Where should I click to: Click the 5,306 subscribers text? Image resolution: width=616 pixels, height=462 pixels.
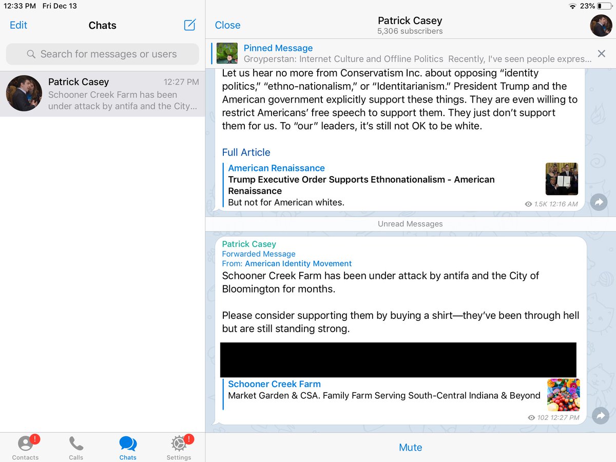click(x=410, y=31)
